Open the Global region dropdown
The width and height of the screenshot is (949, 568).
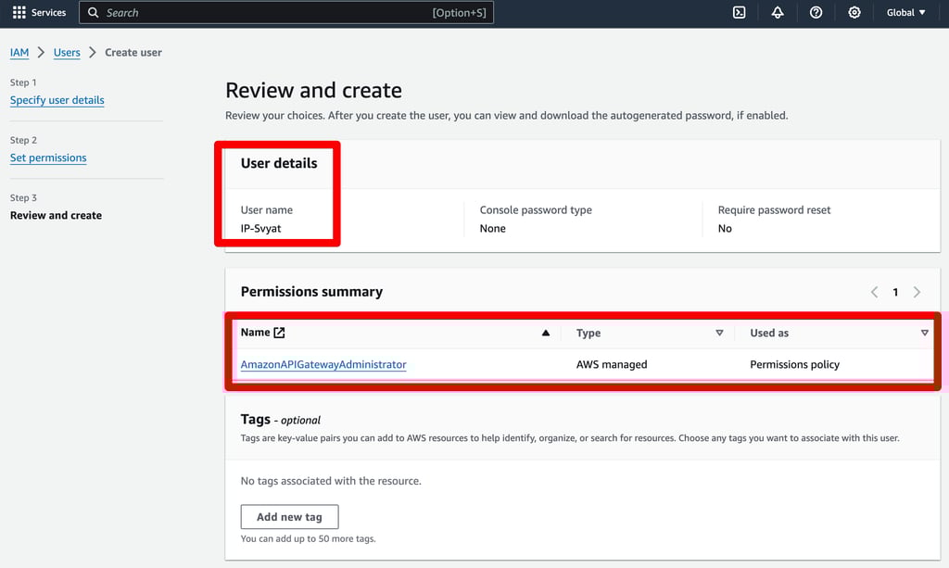(906, 12)
